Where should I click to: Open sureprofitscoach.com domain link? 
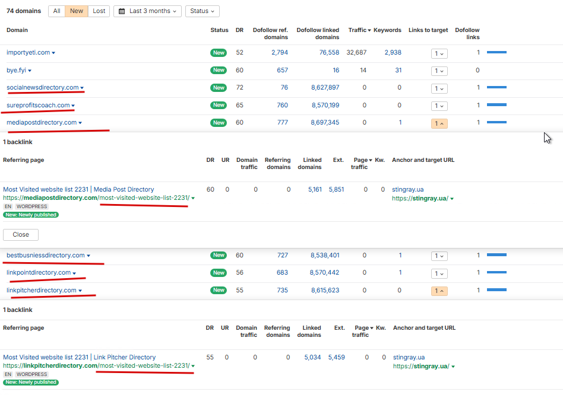38,105
